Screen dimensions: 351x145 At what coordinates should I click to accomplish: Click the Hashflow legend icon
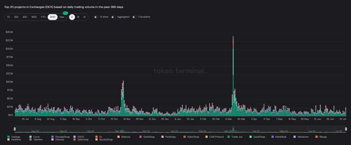click(x=8, y=140)
